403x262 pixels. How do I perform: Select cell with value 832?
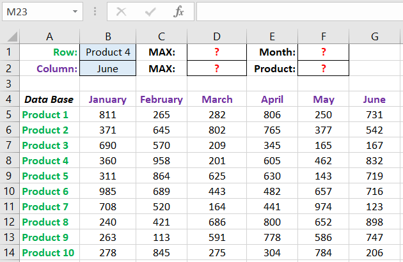click(x=374, y=160)
